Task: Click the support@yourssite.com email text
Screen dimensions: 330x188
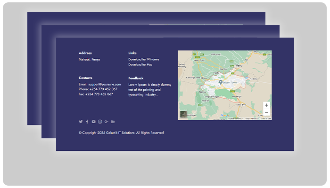Action: point(105,84)
